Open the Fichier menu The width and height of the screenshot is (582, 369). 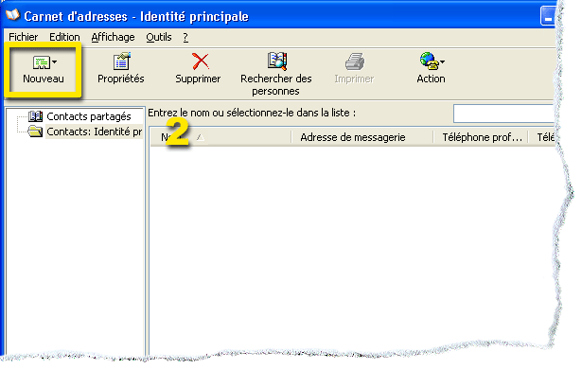[x=23, y=37]
